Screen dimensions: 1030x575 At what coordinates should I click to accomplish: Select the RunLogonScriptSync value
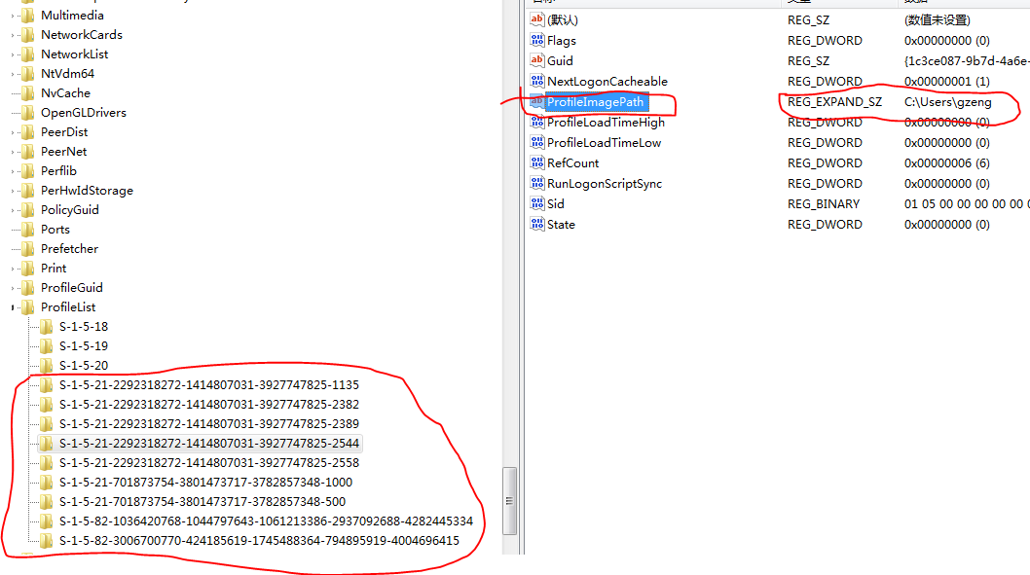click(604, 183)
